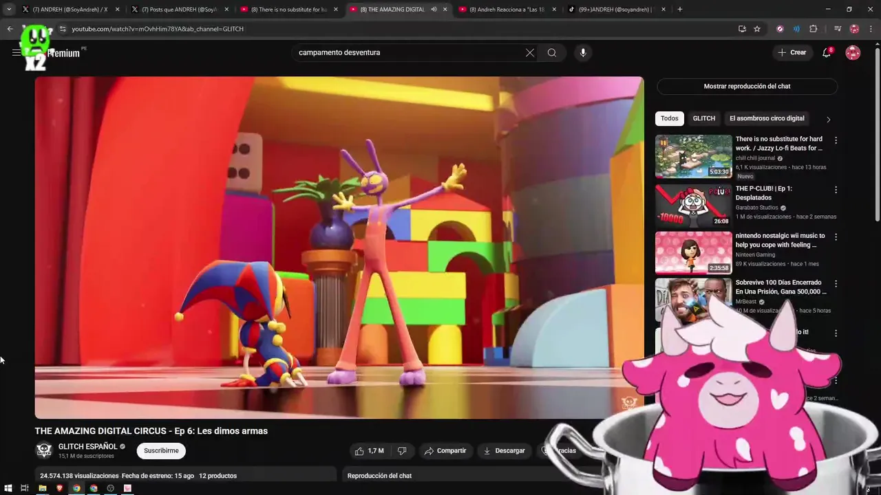The image size is (881, 495).
Task: Open the nintendo wii music thumbnail
Action: point(693,252)
